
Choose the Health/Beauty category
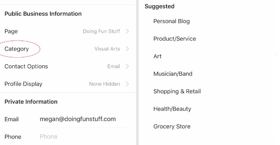coord(172,109)
